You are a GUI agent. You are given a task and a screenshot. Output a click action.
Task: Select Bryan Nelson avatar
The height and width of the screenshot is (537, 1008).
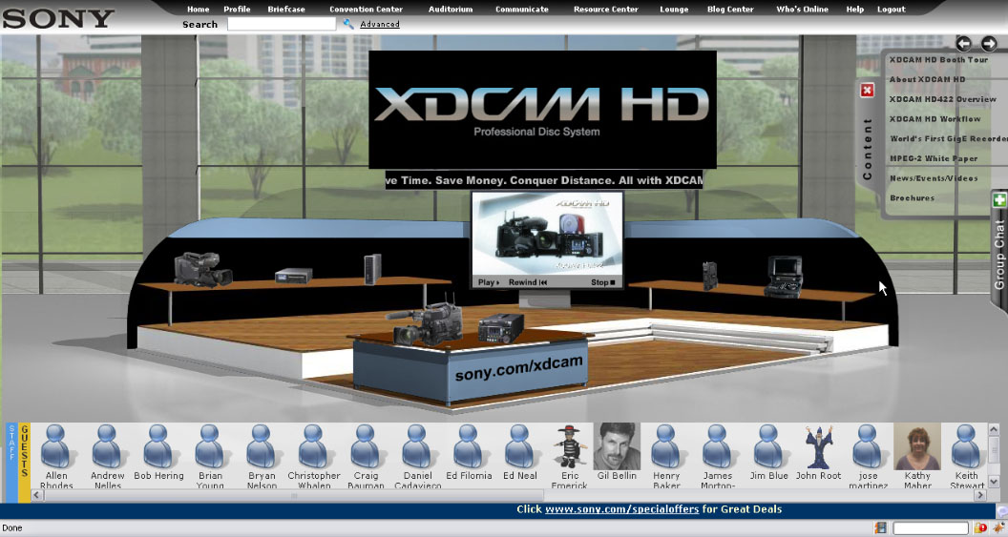click(x=262, y=445)
